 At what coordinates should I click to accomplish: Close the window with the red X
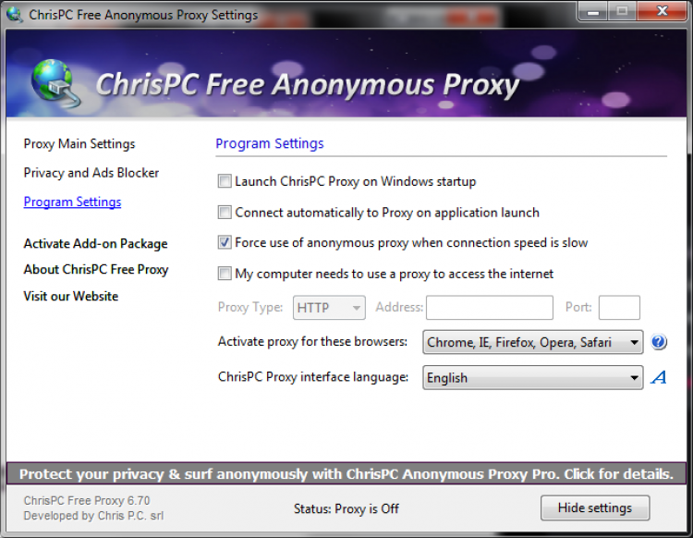(663, 11)
